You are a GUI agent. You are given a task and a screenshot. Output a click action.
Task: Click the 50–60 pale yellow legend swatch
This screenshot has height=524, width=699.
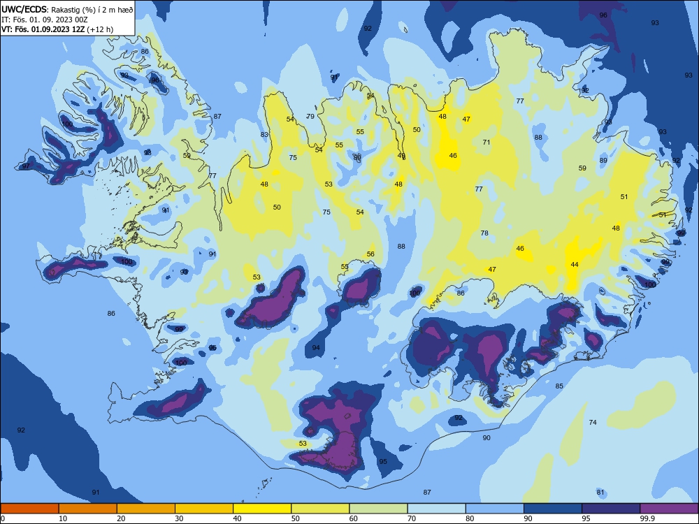click(x=320, y=509)
